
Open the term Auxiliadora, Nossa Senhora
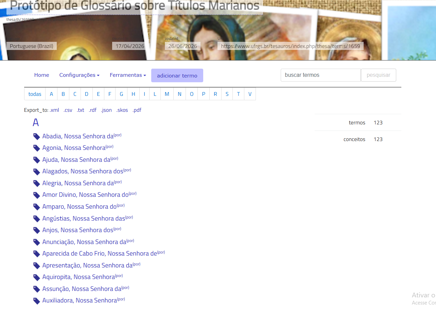pos(80,300)
